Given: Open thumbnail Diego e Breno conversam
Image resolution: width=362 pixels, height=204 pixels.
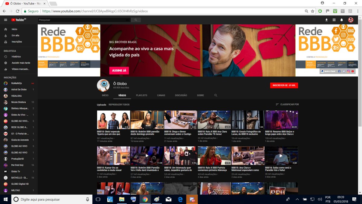Looking at the screenshot, I should coord(181,120).
